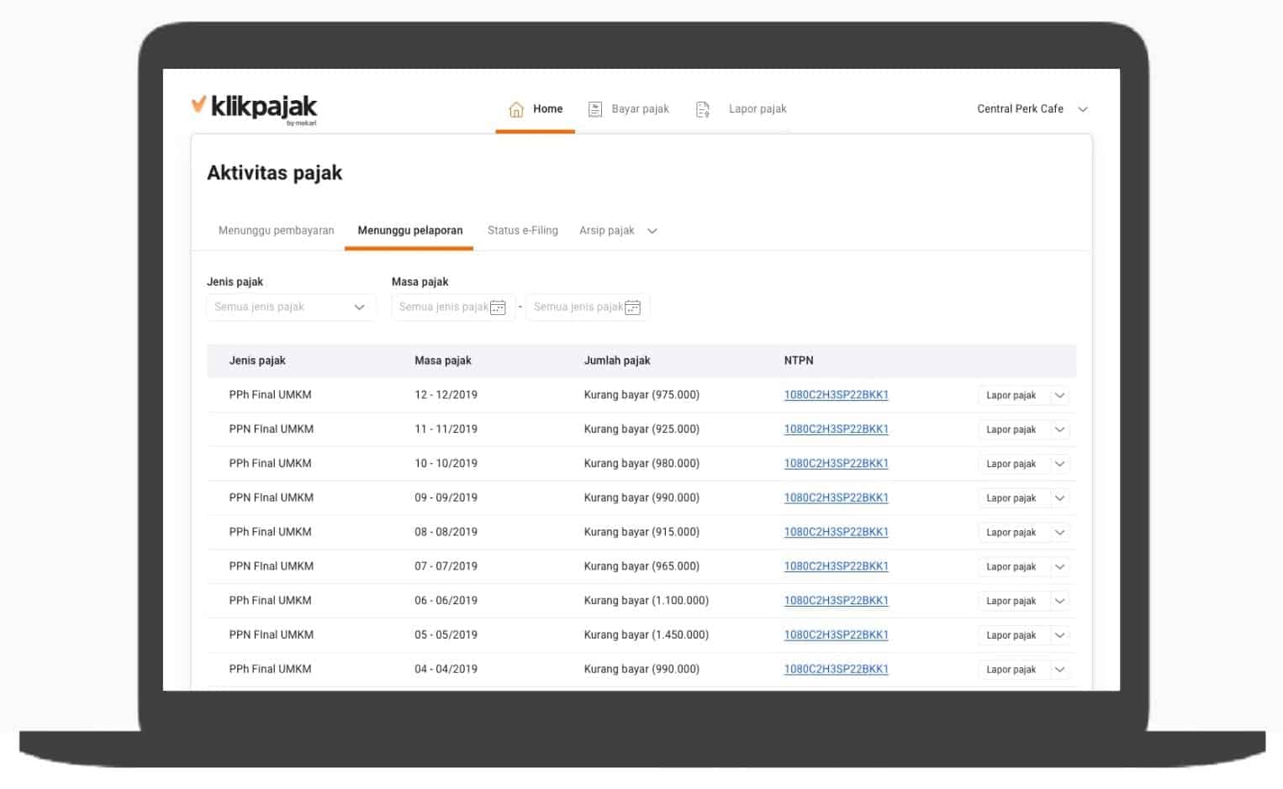Expand action arrow on 10 - 10/2019 row
Screen dimensions: 1283x789
(1060, 464)
